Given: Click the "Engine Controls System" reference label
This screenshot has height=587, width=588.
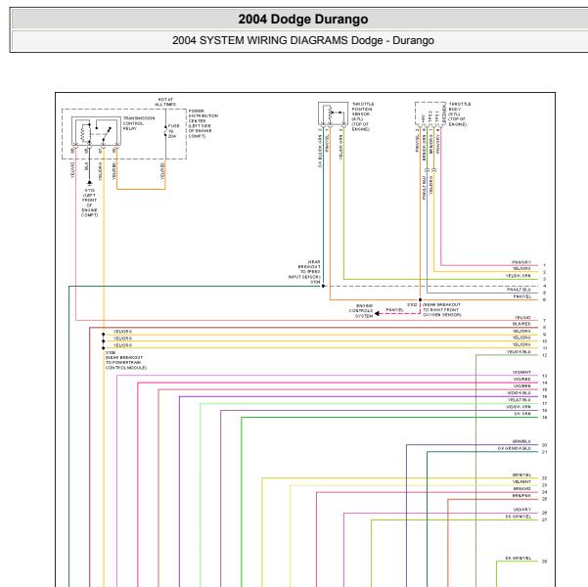Looking at the screenshot, I should click(361, 311).
